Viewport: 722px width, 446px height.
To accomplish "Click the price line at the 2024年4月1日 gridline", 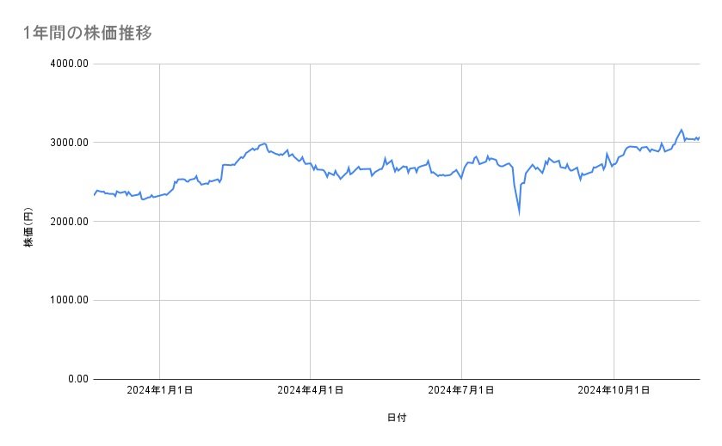I will [310, 162].
